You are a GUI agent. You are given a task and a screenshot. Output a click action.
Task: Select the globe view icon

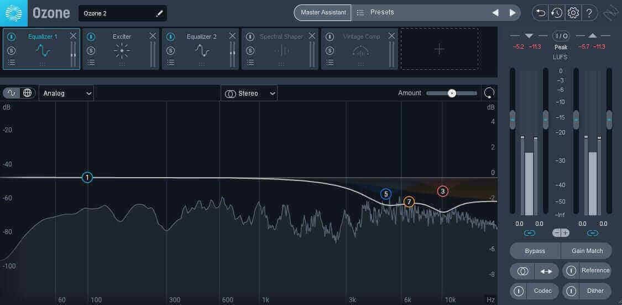point(28,93)
